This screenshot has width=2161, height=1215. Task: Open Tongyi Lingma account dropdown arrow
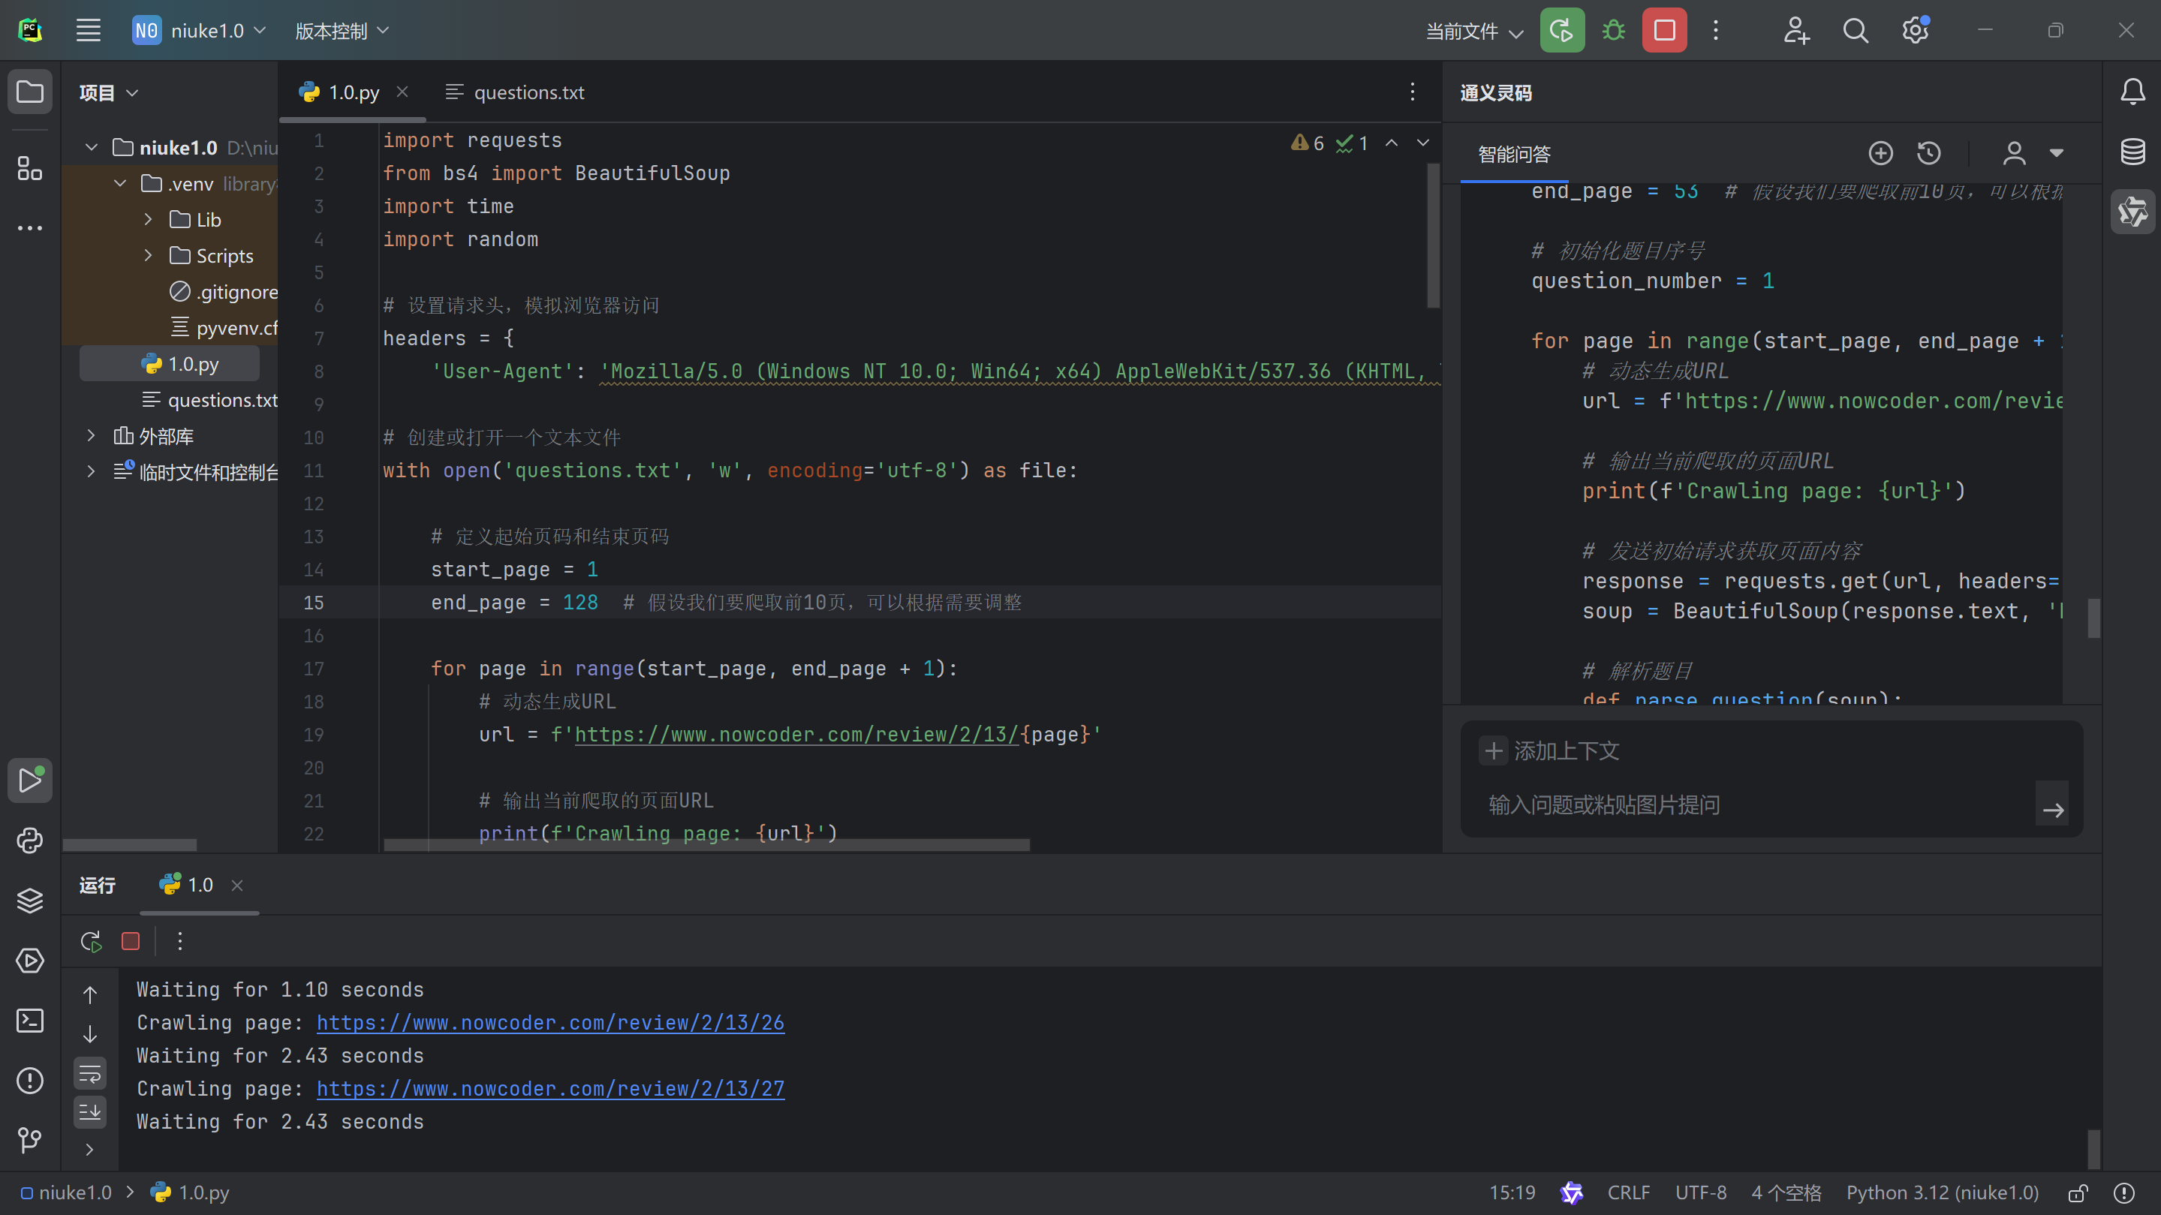coord(2056,153)
